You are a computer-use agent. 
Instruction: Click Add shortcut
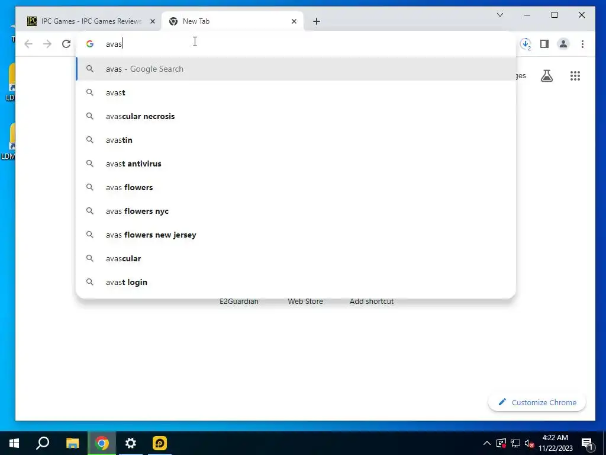372,302
